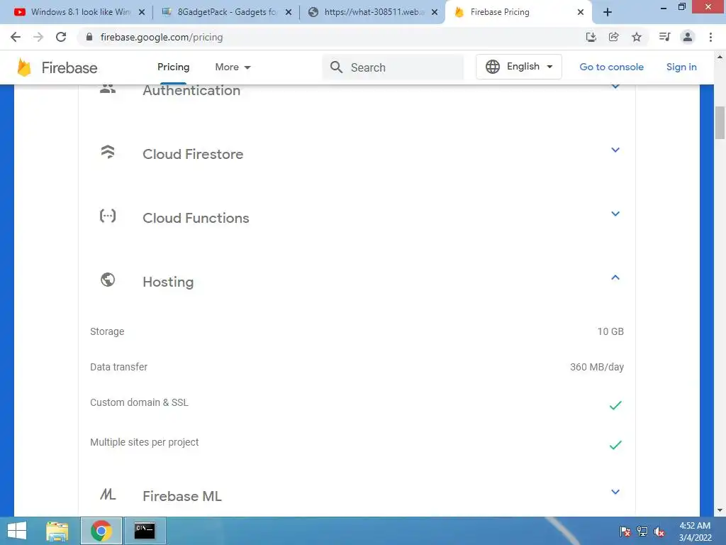Reload the page with refresh icon
Viewport: 726px width, 545px height.
pos(61,37)
